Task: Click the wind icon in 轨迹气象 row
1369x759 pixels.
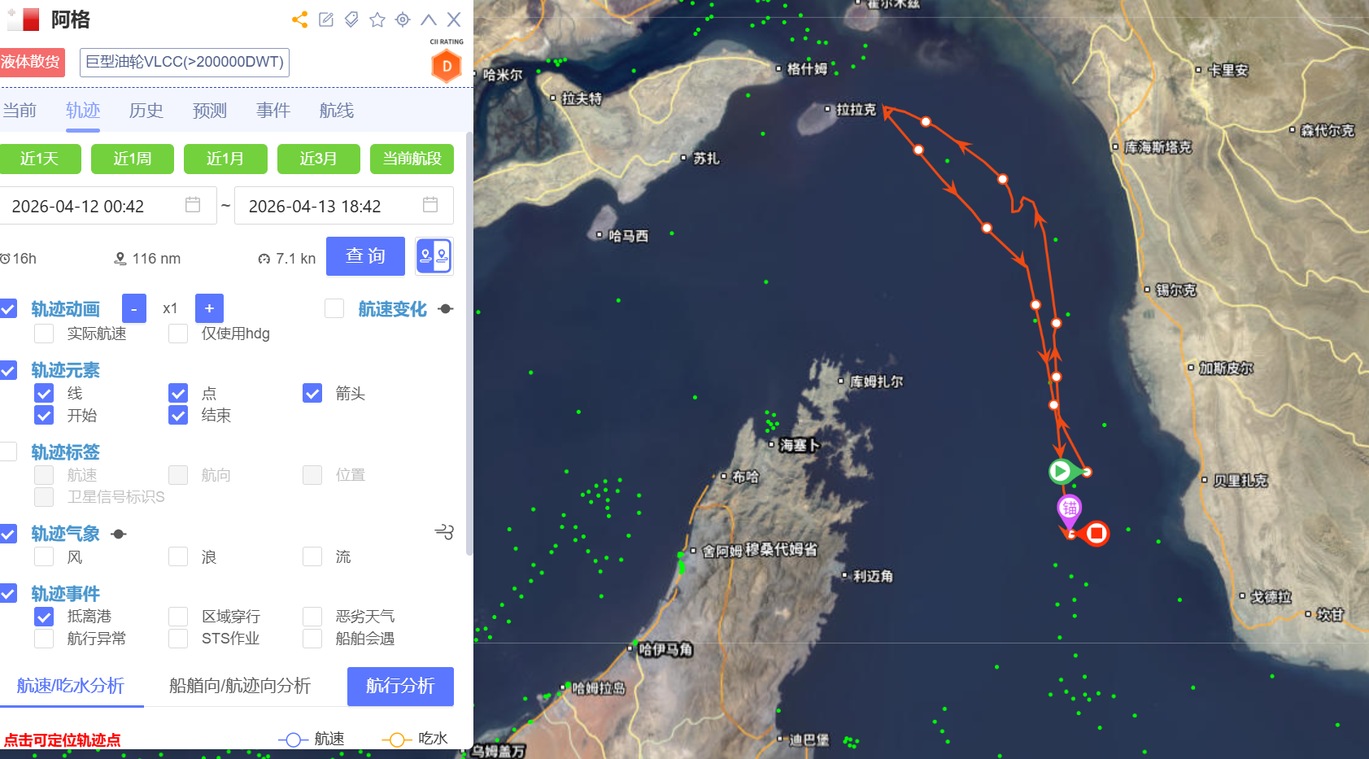Action: (444, 532)
